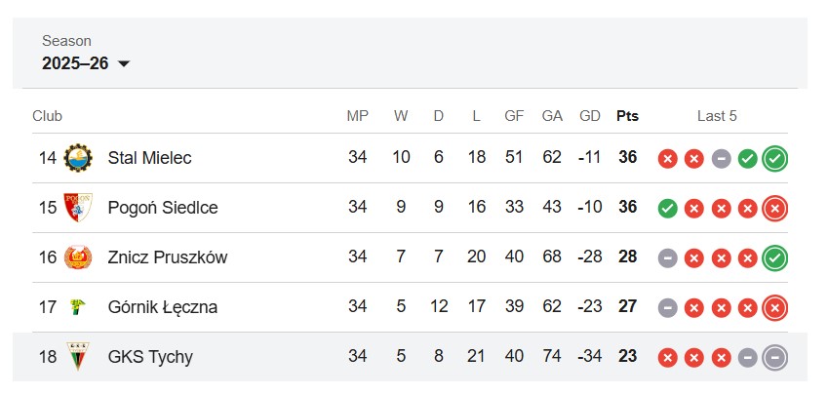Click the MP column header
828x395 pixels.
(x=358, y=116)
